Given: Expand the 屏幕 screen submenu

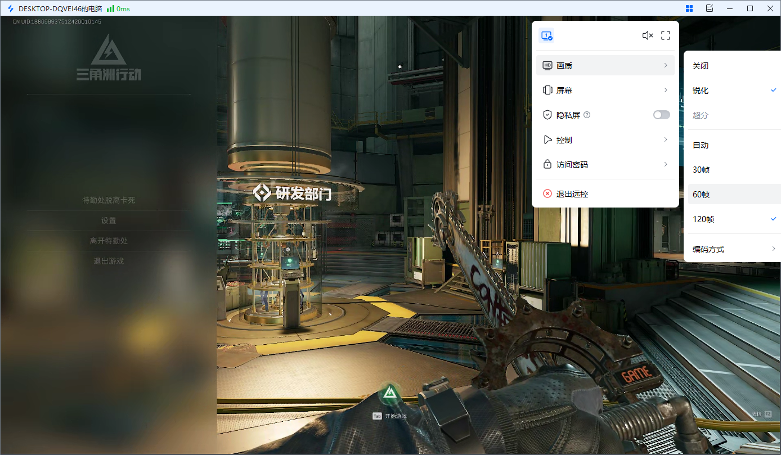Looking at the screenshot, I should pos(605,91).
